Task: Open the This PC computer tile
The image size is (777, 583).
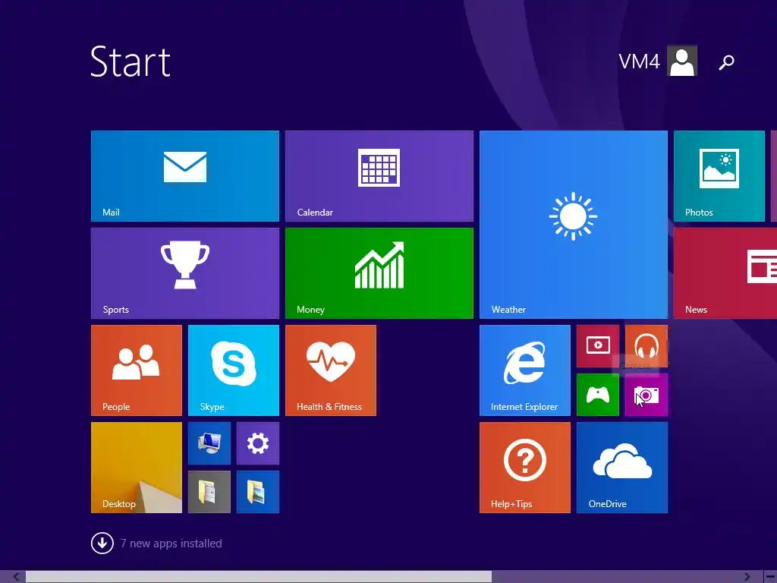Action: pyautogui.click(x=209, y=443)
